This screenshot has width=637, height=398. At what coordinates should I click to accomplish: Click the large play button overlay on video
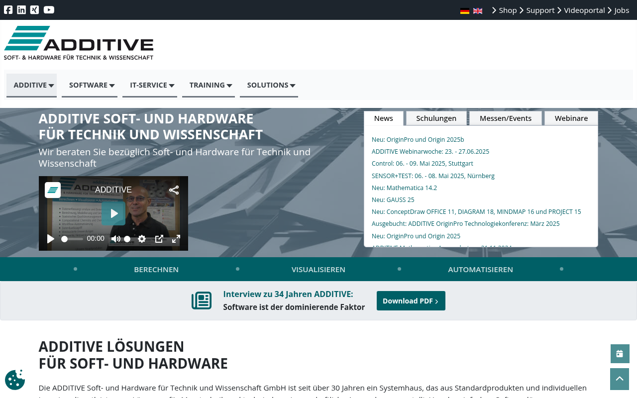113,213
